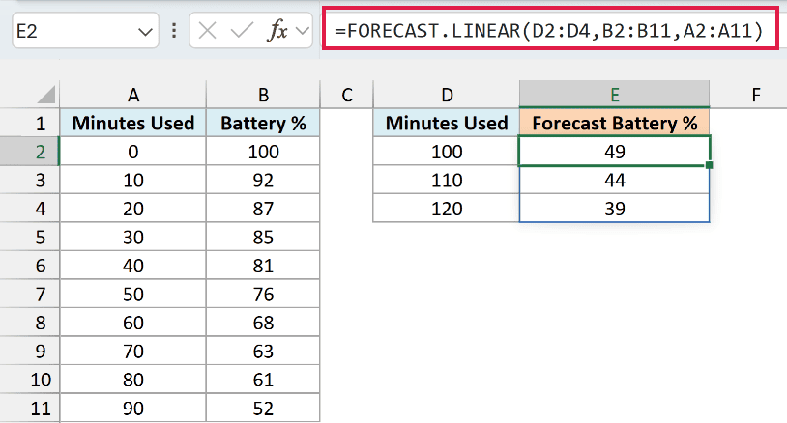Viewport: 787px width, 423px height.
Task: Select row 7 header
Action: point(30,295)
